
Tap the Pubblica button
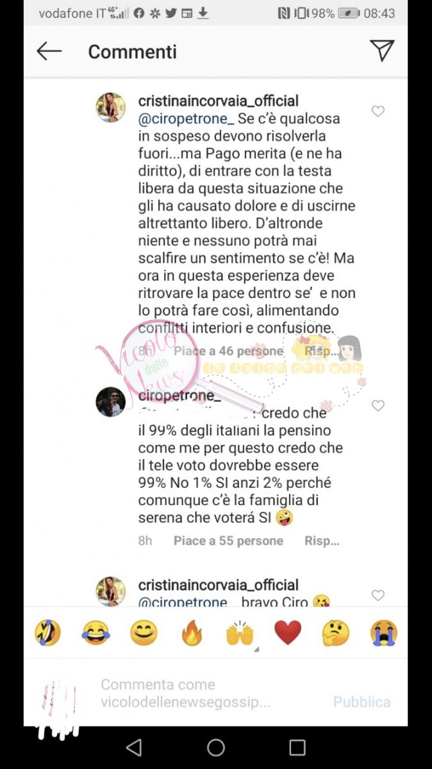tap(361, 702)
